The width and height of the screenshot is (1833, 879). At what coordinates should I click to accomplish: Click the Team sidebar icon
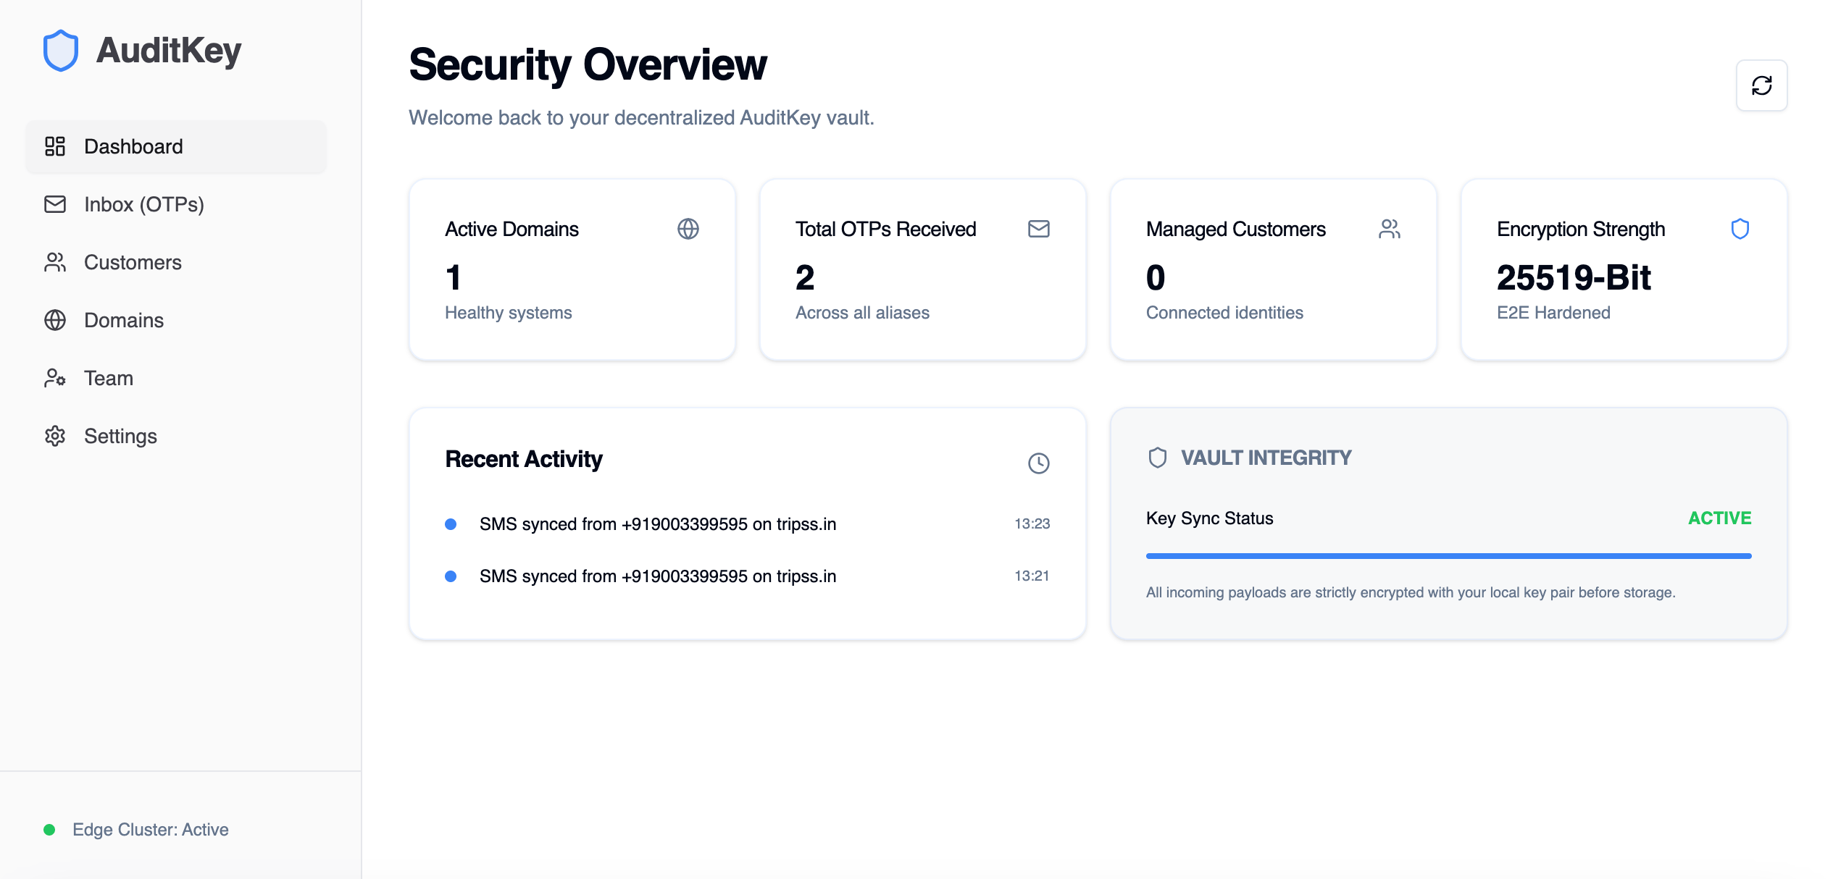pos(55,378)
